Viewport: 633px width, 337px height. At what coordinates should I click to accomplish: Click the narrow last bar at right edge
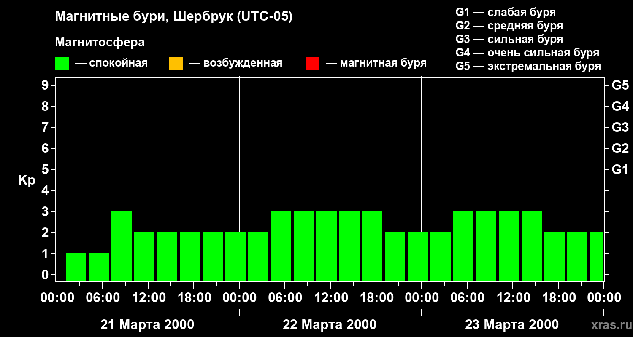596,257
